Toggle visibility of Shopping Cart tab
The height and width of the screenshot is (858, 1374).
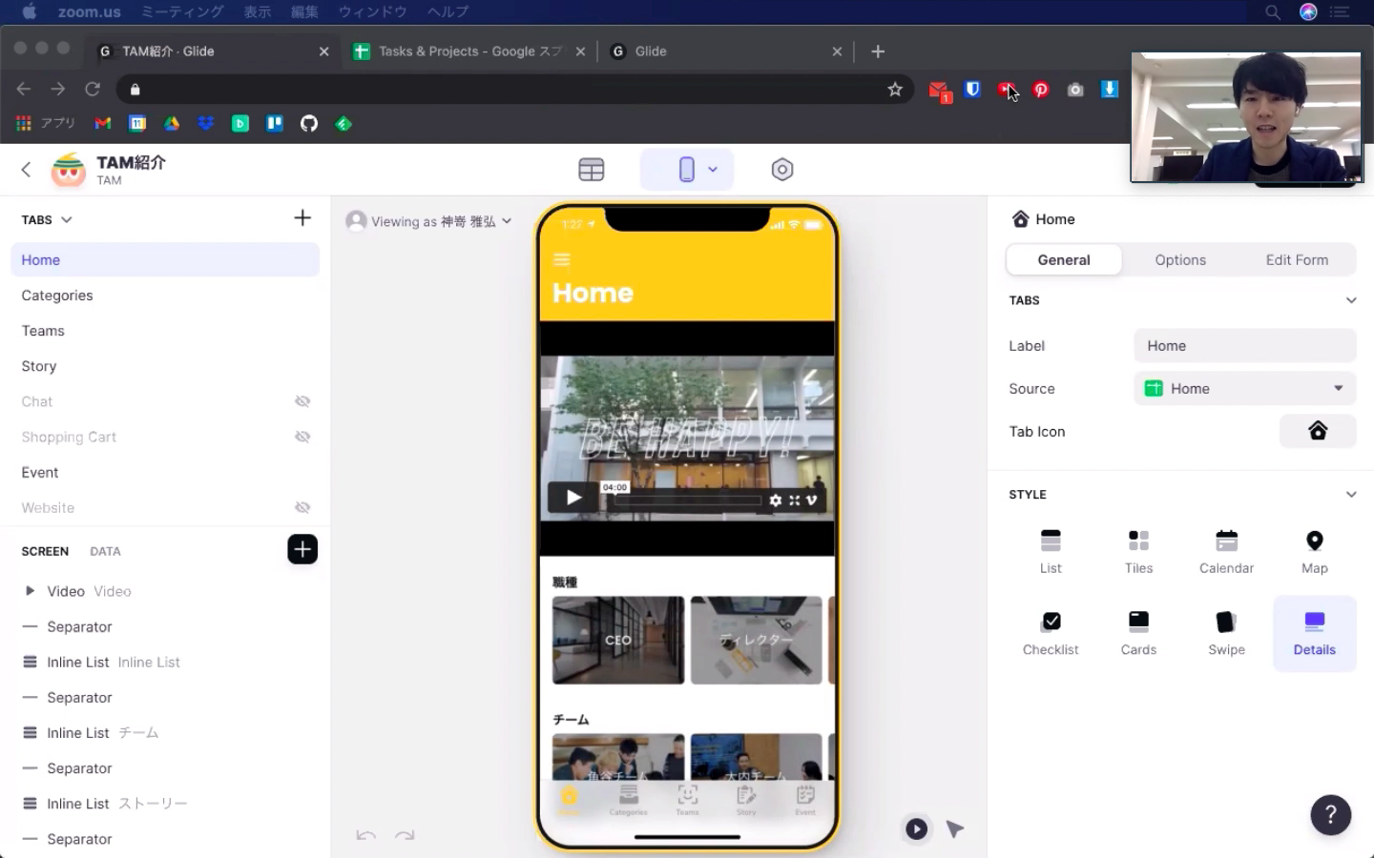pos(302,437)
